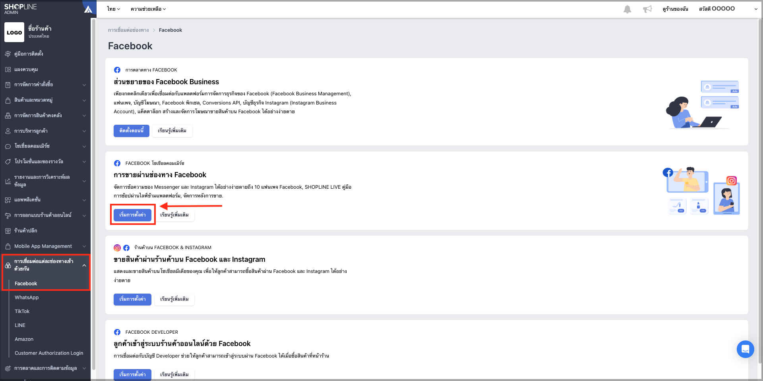763x381 pixels.
Task: Click the online store design icon
Action: pos(8,215)
